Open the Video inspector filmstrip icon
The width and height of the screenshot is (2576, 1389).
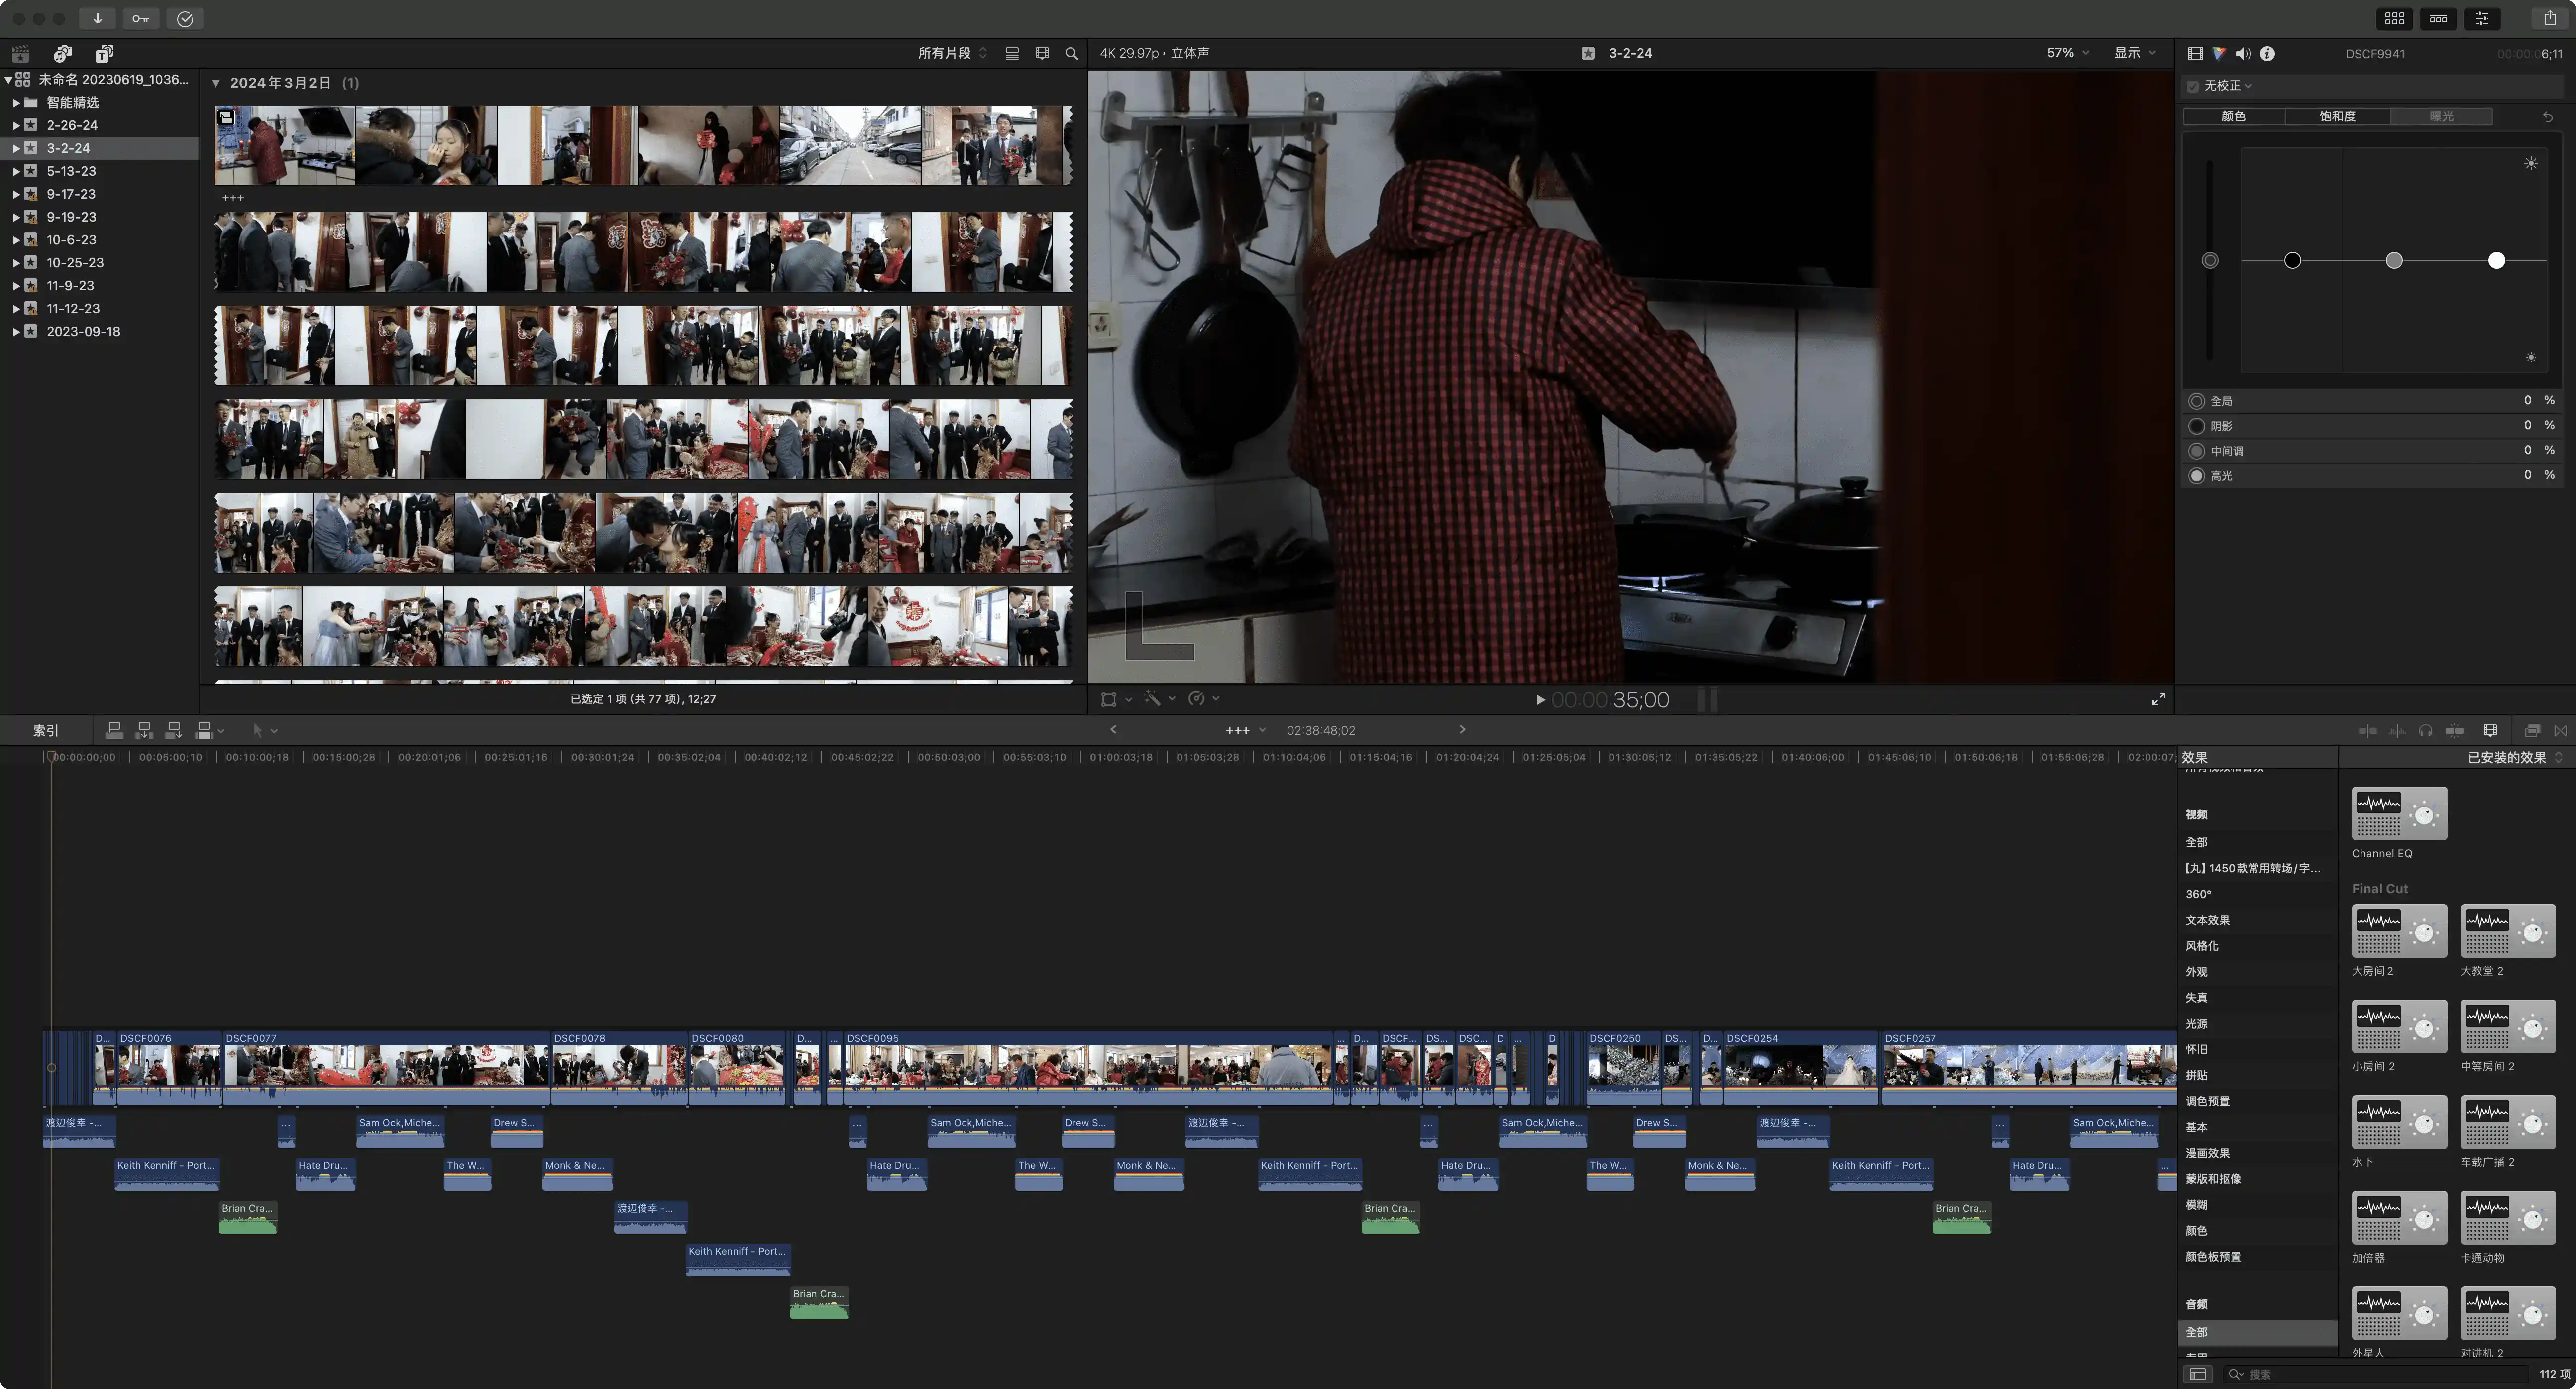click(x=2196, y=54)
